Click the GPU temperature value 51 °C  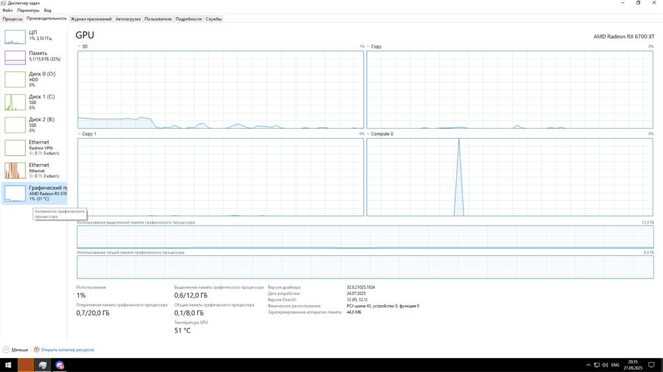tap(182, 330)
